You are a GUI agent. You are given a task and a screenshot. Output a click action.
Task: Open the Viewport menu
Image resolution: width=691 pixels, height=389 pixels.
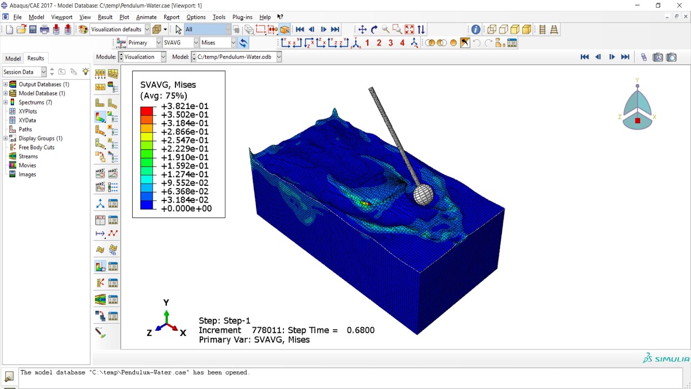click(x=62, y=17)
